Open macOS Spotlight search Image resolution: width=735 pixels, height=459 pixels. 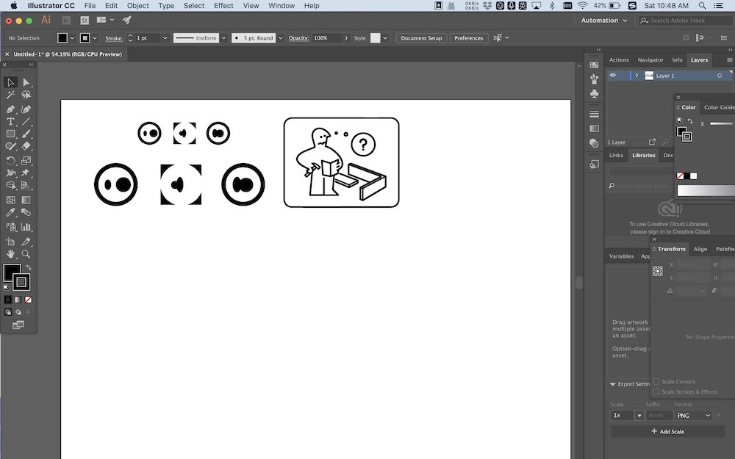tap(702, 6)
